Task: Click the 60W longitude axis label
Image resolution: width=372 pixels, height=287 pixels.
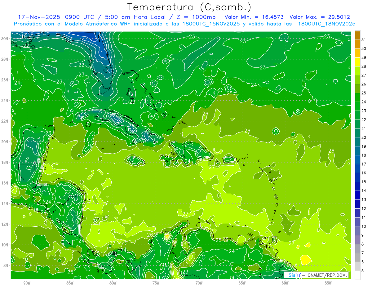Action: [x=285, y=283]
